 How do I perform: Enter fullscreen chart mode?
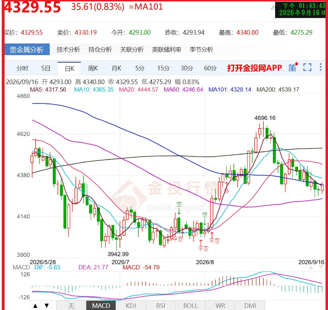(x=307, y=68)
